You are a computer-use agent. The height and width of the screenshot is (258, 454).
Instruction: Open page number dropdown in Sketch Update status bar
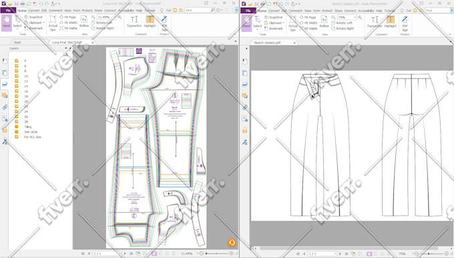336,253
